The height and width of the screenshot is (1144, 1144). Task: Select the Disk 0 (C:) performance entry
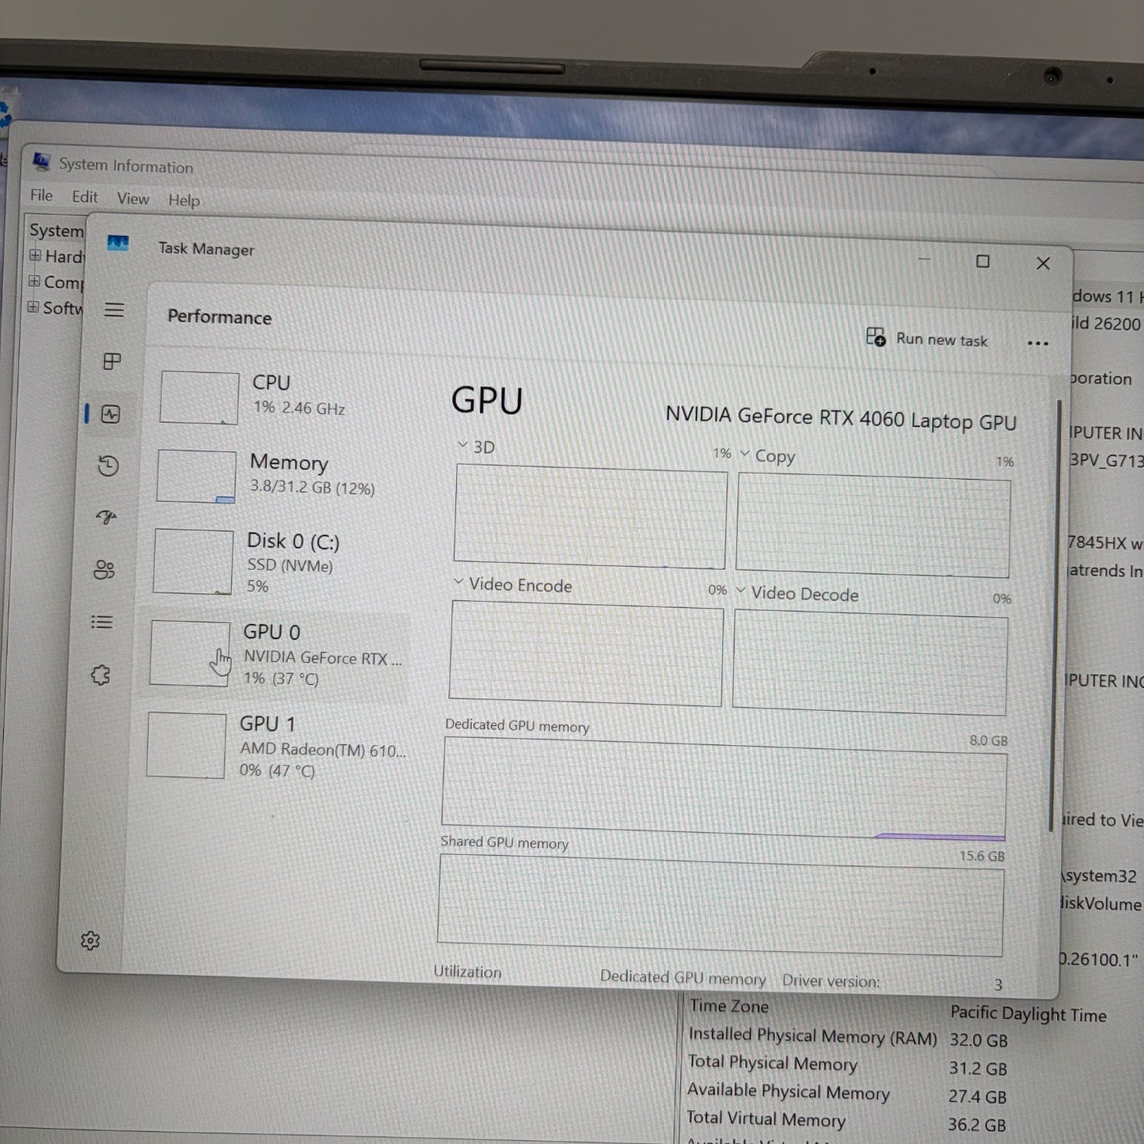pos(273,563)
